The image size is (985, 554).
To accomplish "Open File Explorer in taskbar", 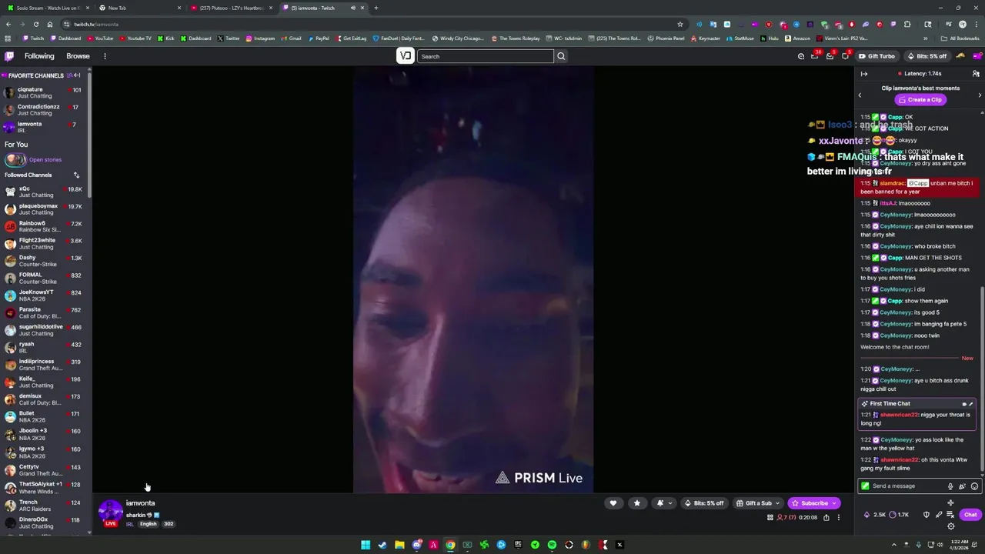I will click(399, 545).
